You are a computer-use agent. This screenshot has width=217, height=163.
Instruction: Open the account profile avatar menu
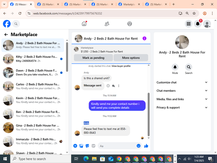point(207,24)
